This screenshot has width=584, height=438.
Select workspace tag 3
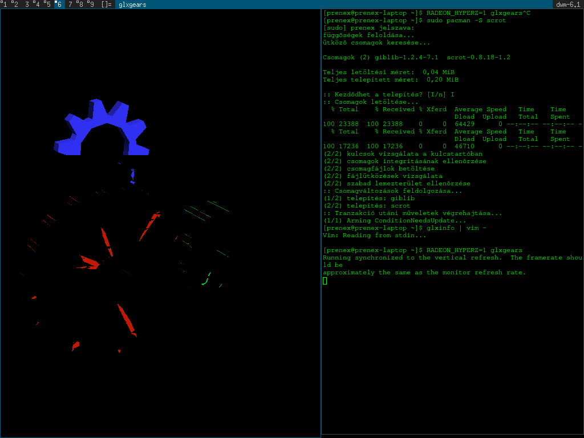click(27, 5)
